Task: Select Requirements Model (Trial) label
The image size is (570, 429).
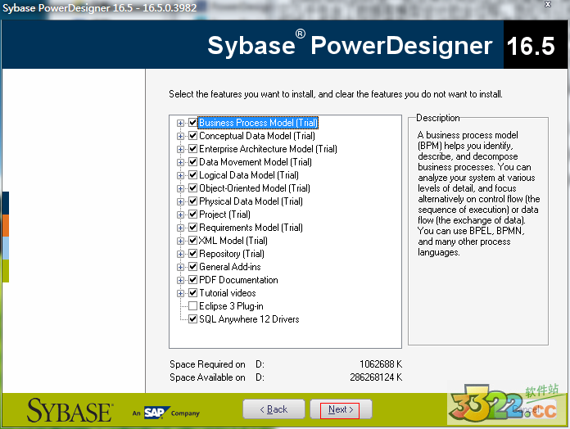Action: coord(251,228)
